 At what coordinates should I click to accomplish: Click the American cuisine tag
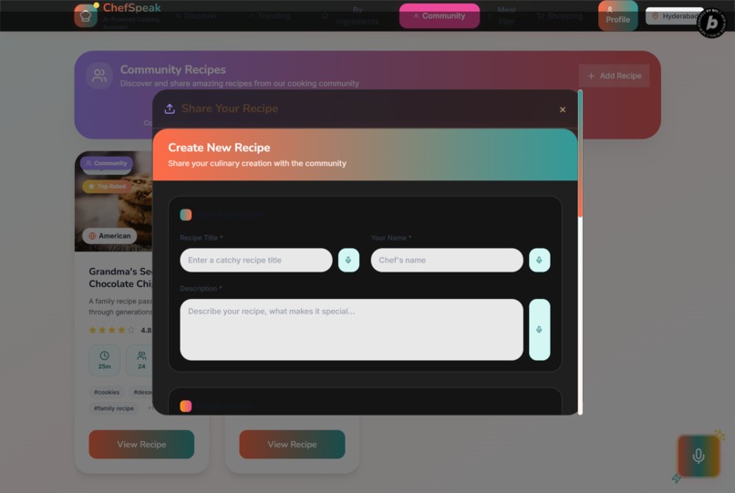tap(109, 236)
